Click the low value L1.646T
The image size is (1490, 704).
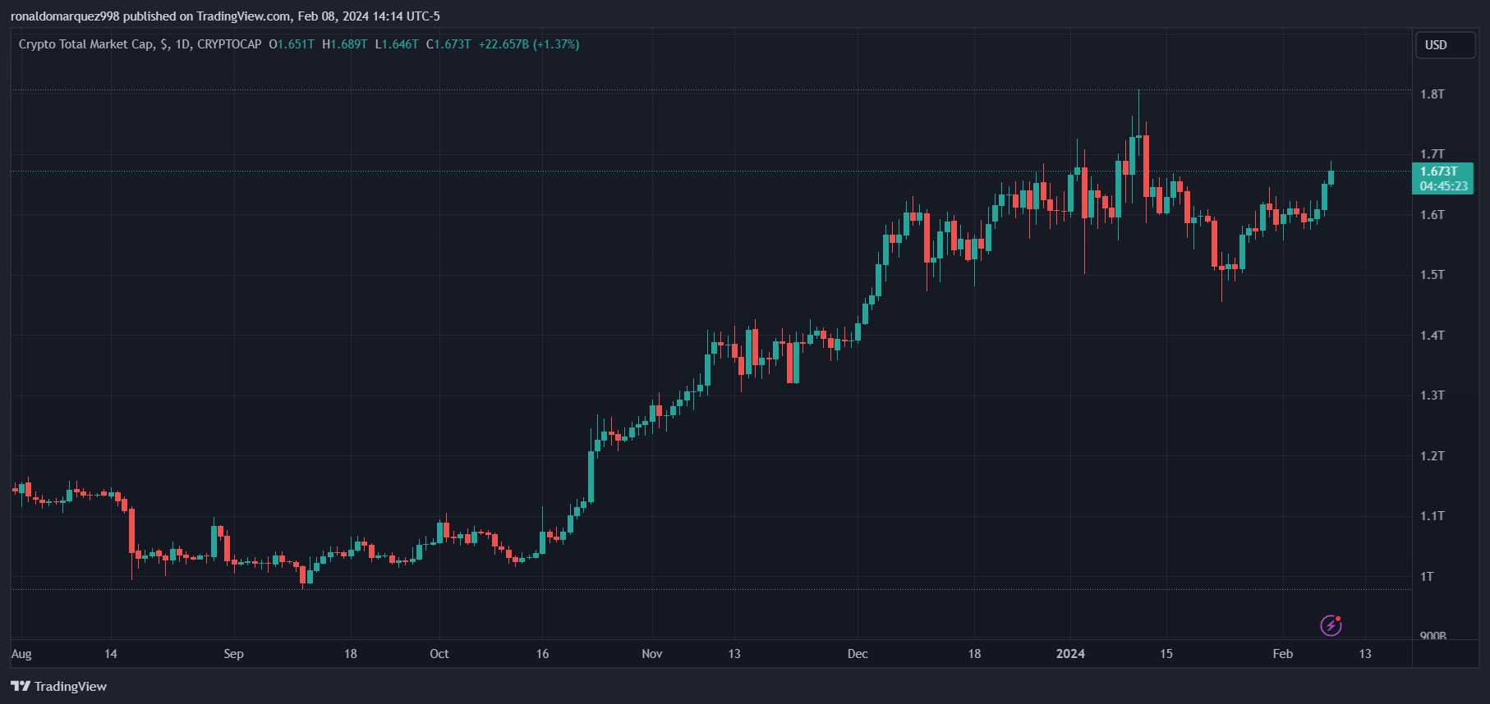(397, 44)
